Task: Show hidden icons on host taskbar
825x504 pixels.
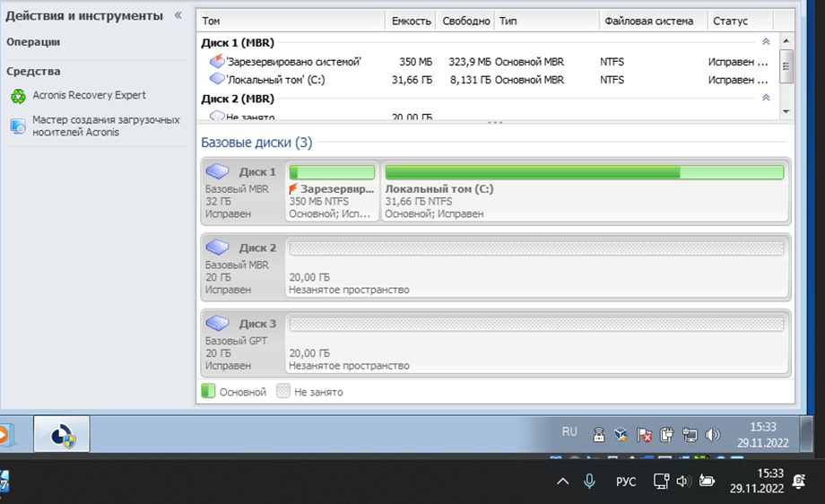Action: [562, 481]
